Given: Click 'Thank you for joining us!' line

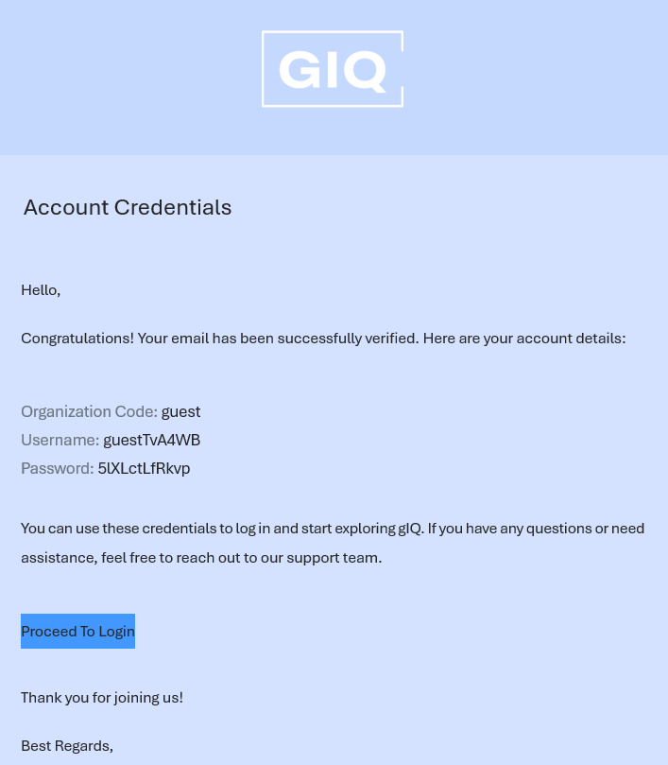Looking at the screenshot, I should (102, 698).
